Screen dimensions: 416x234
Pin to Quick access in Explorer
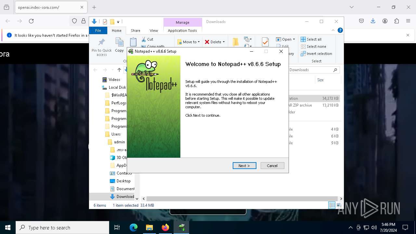[x=101, y=47]
